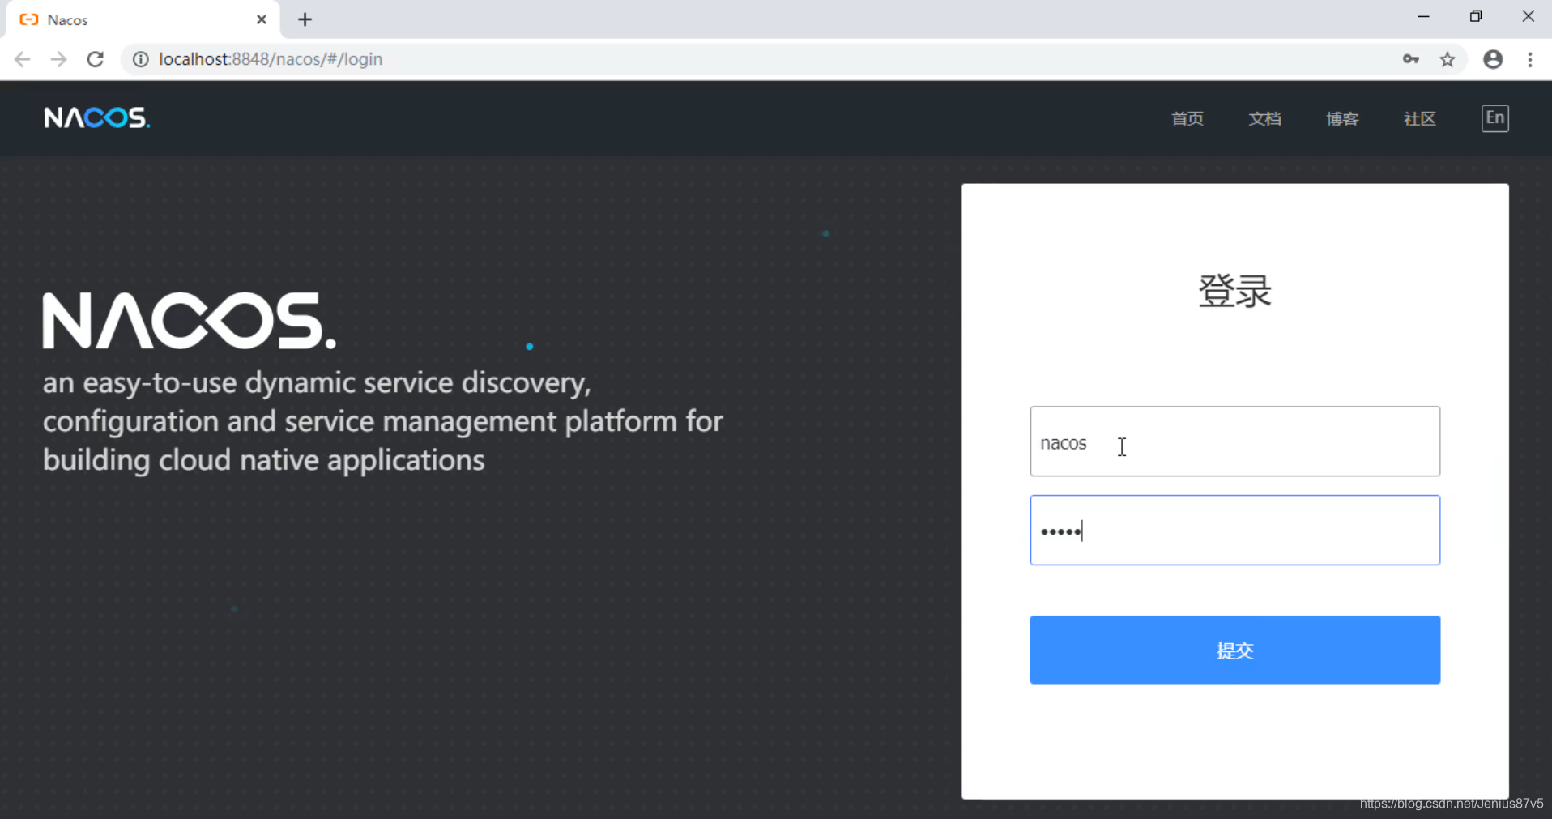This screenshot has width=1552, height=819.
Task: Submit login with the 提交 button
Action: point(1234,650)
